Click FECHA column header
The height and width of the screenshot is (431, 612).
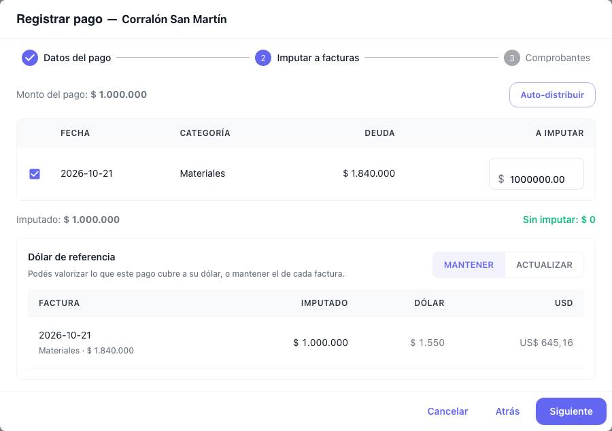tap(75, 133)
